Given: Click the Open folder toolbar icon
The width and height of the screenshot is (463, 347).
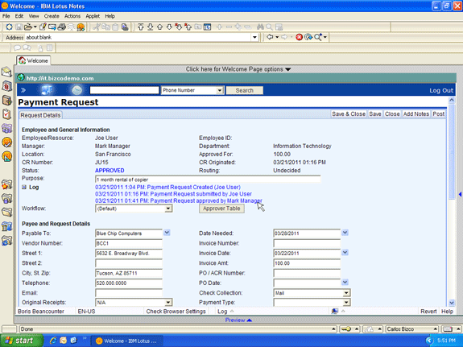Looking at the screenshot, I should 28,27.
